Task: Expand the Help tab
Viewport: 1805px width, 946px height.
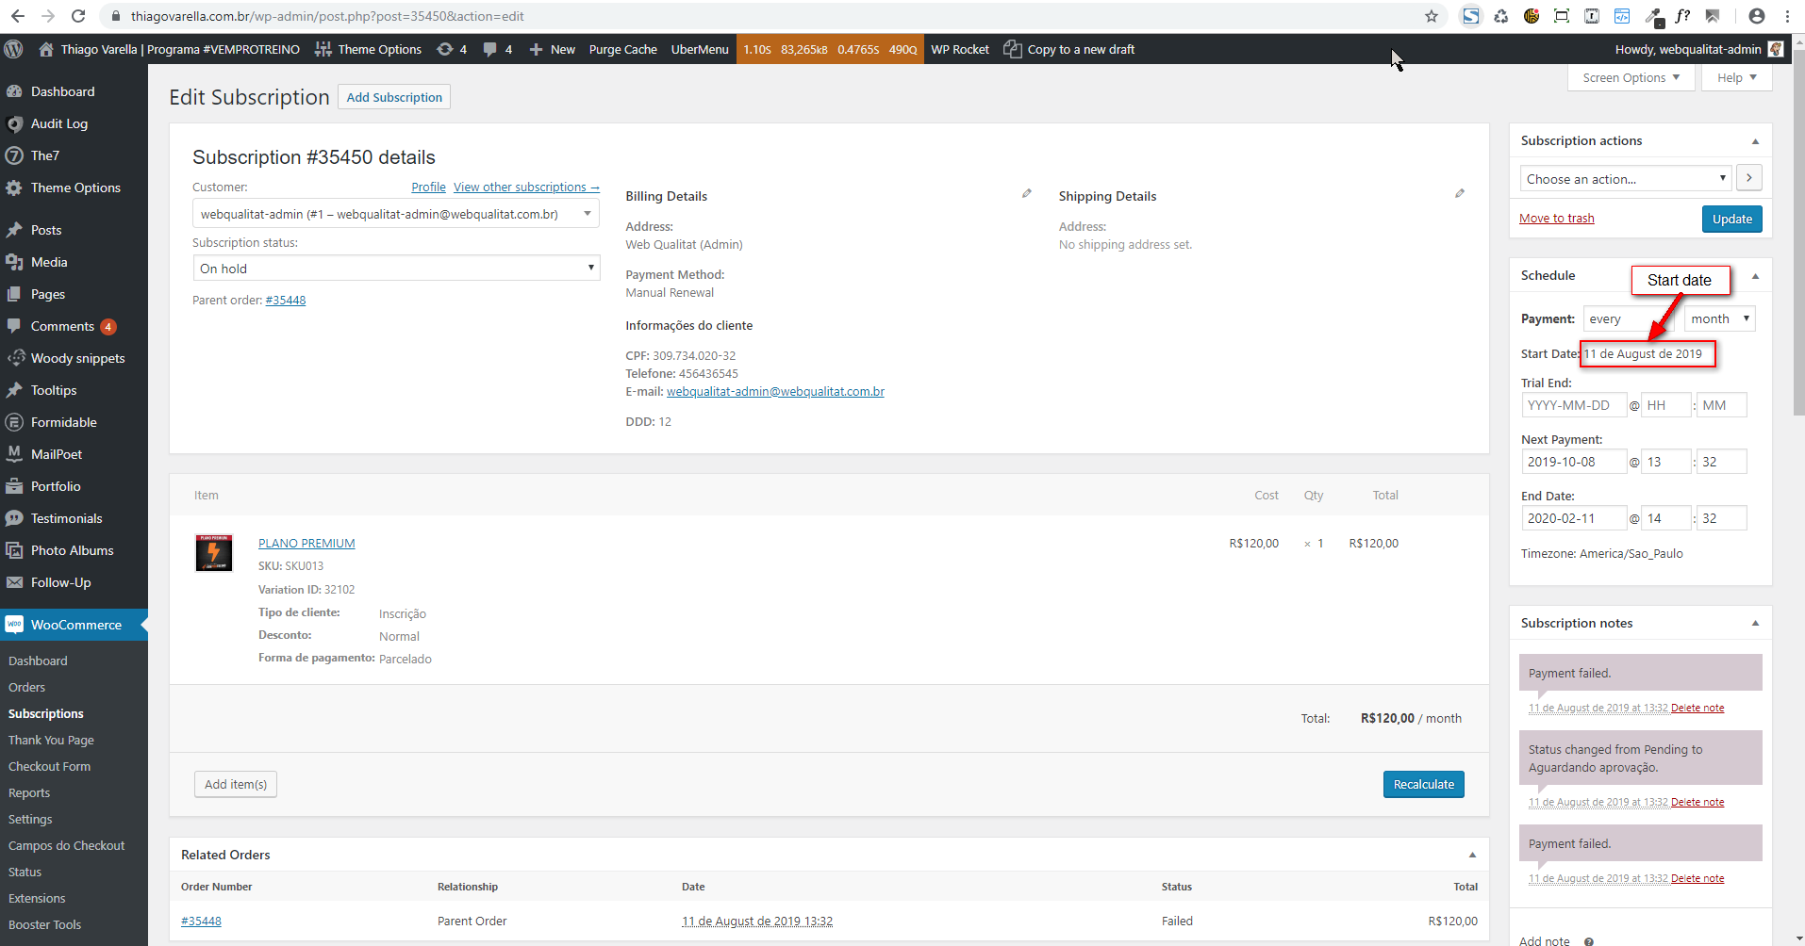Action: [1737, 77]
